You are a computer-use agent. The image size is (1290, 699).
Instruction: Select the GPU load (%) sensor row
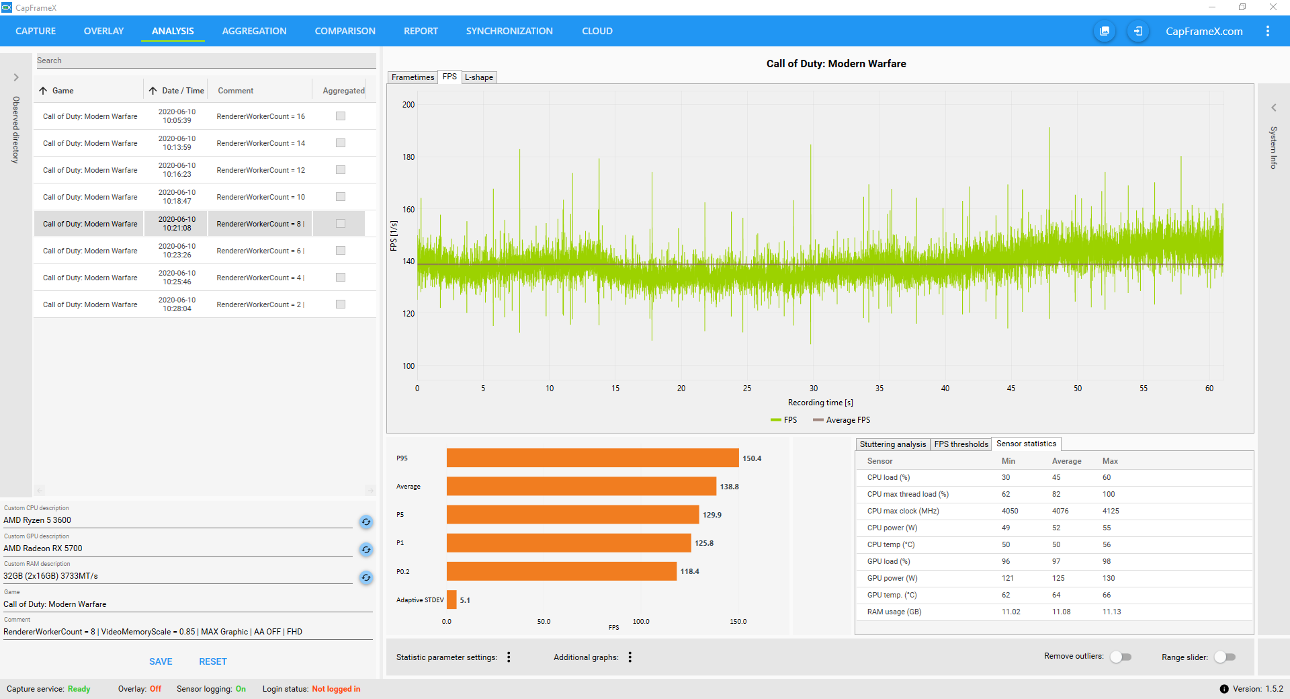pos(1054,561)
